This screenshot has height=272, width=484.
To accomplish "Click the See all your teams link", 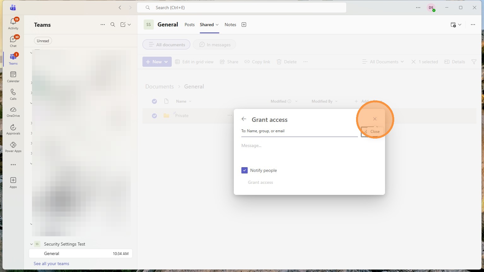I will coord(51,263).
